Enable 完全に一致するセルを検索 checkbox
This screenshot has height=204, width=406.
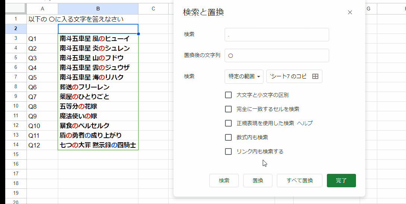(228, 109)
